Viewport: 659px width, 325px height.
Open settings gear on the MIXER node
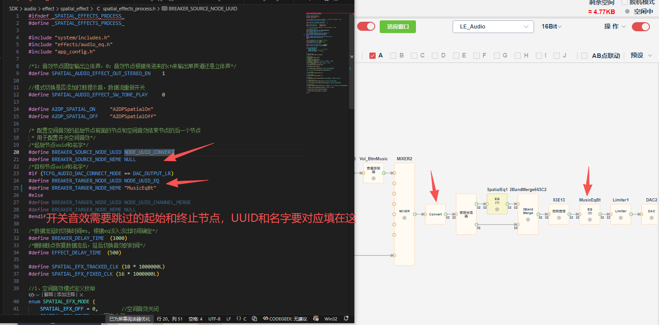404,218
